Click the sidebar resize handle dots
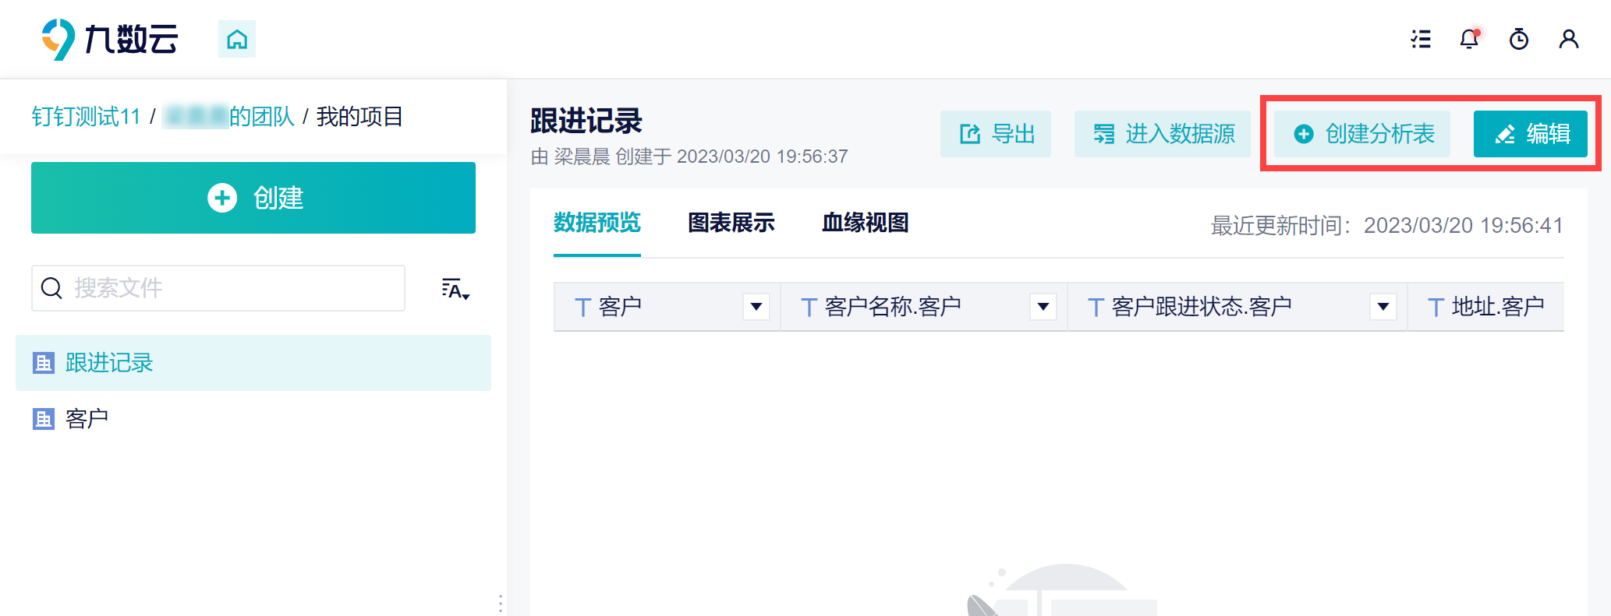The width and height of the screenshot is (1611, 616). pos(500,604)
